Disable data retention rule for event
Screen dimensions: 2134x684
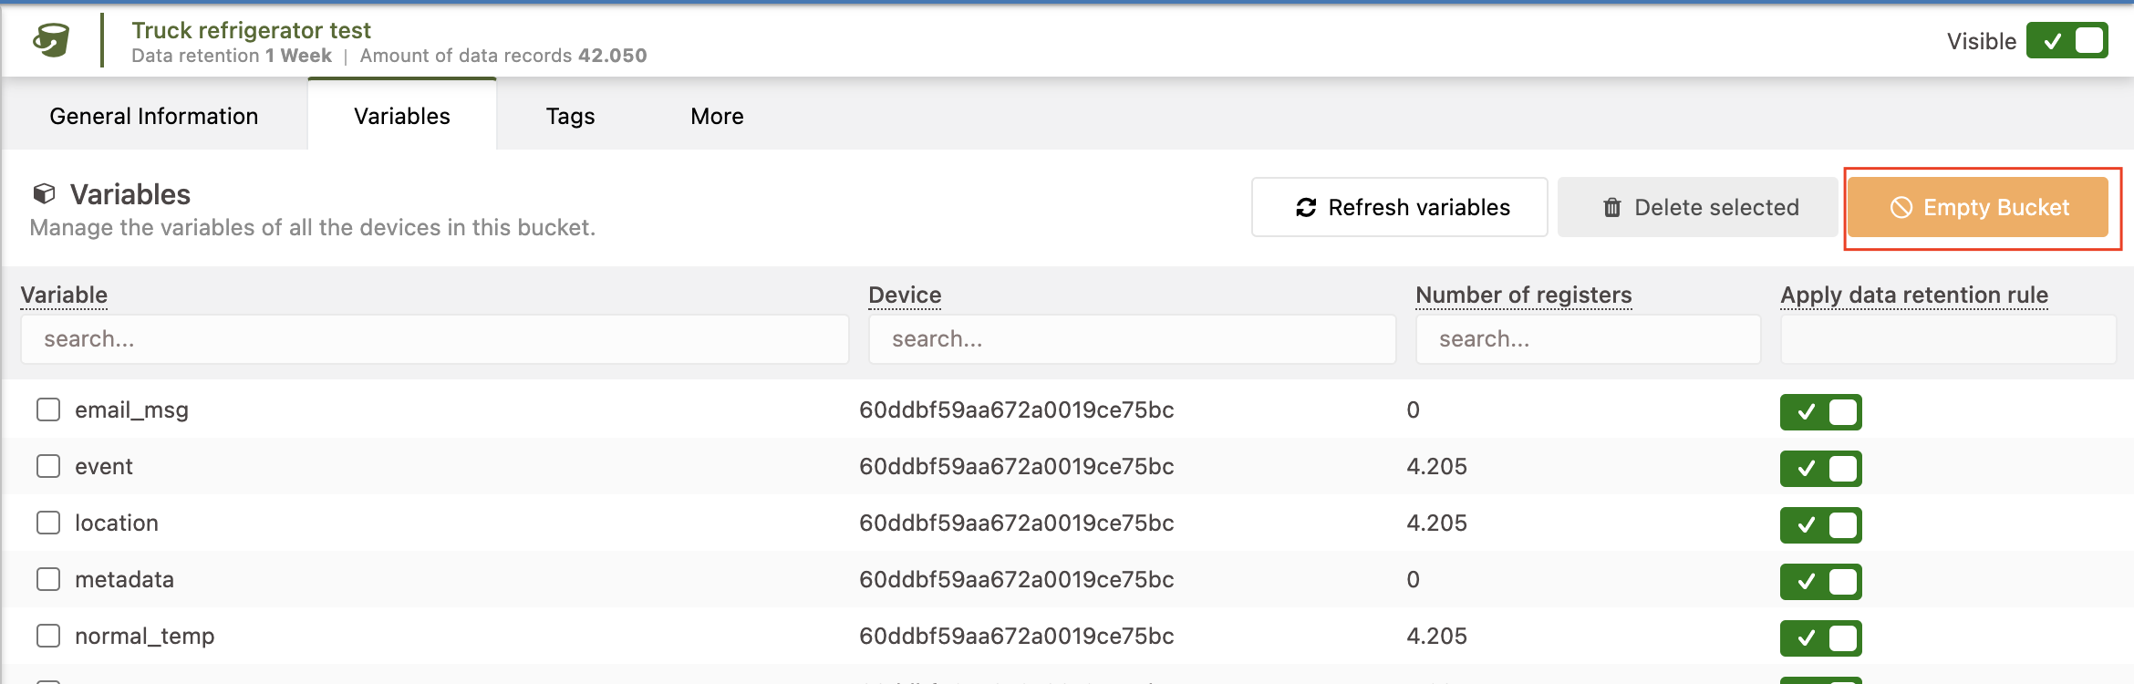[1820, 468]
